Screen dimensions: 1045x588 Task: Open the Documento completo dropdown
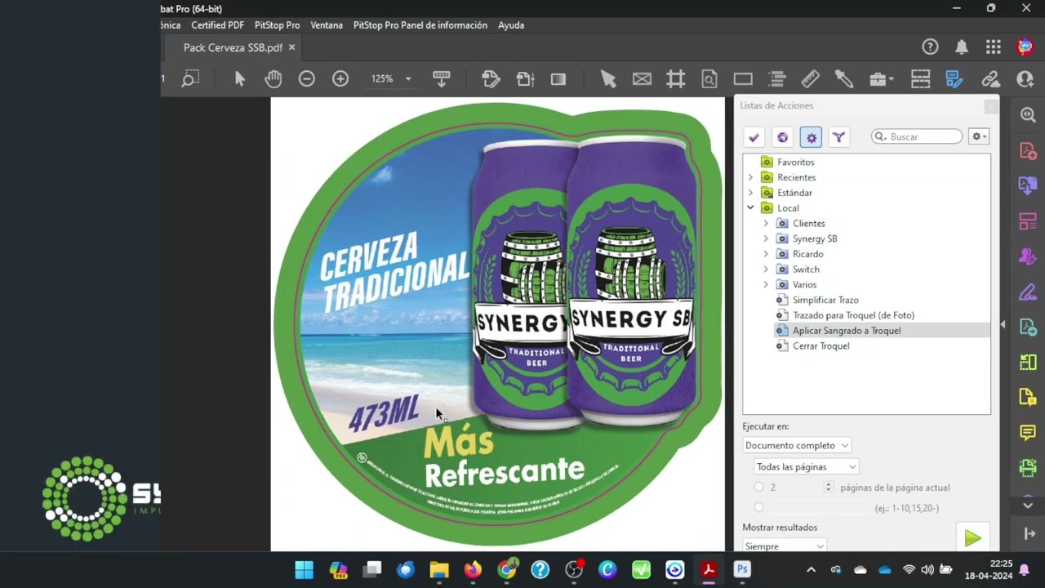[797, 445]
